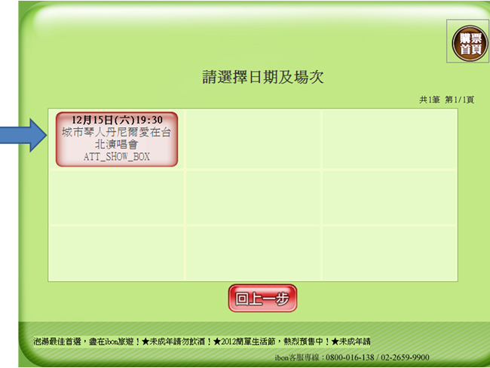Click the ATT_SHOW_BOX venue label
Screen dimensions: 490x368
(116, 156)
